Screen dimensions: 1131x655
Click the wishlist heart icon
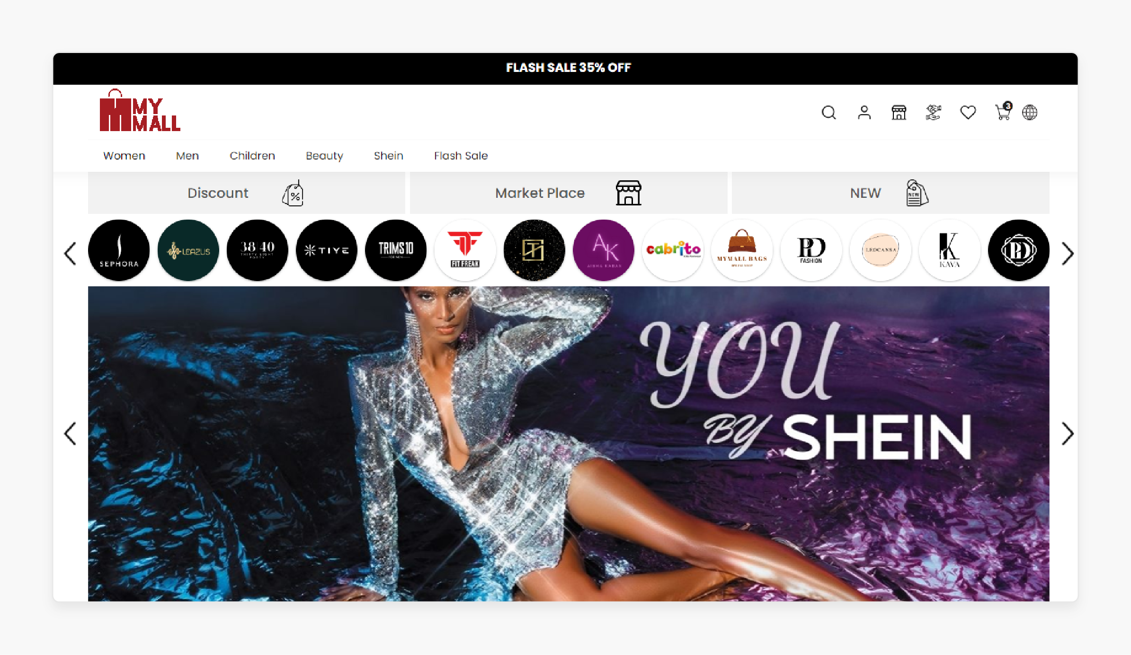coord(968,112)
